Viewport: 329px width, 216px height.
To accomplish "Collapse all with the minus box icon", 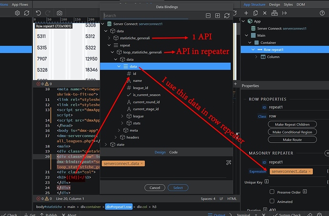I will pyautogui.click(x=208, y=16).
